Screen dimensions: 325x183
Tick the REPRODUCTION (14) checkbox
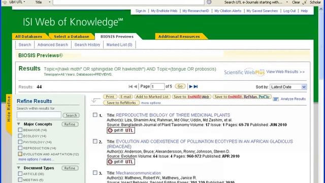pyautogui.click(x=20, y=148)
